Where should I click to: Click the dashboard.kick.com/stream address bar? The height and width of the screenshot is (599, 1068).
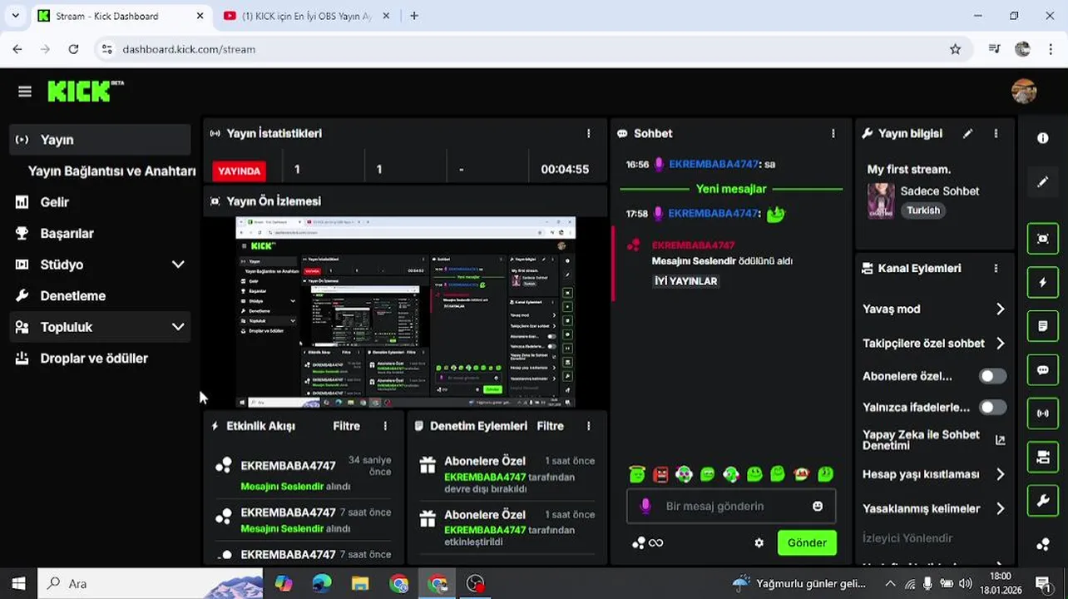click(532, 49)
